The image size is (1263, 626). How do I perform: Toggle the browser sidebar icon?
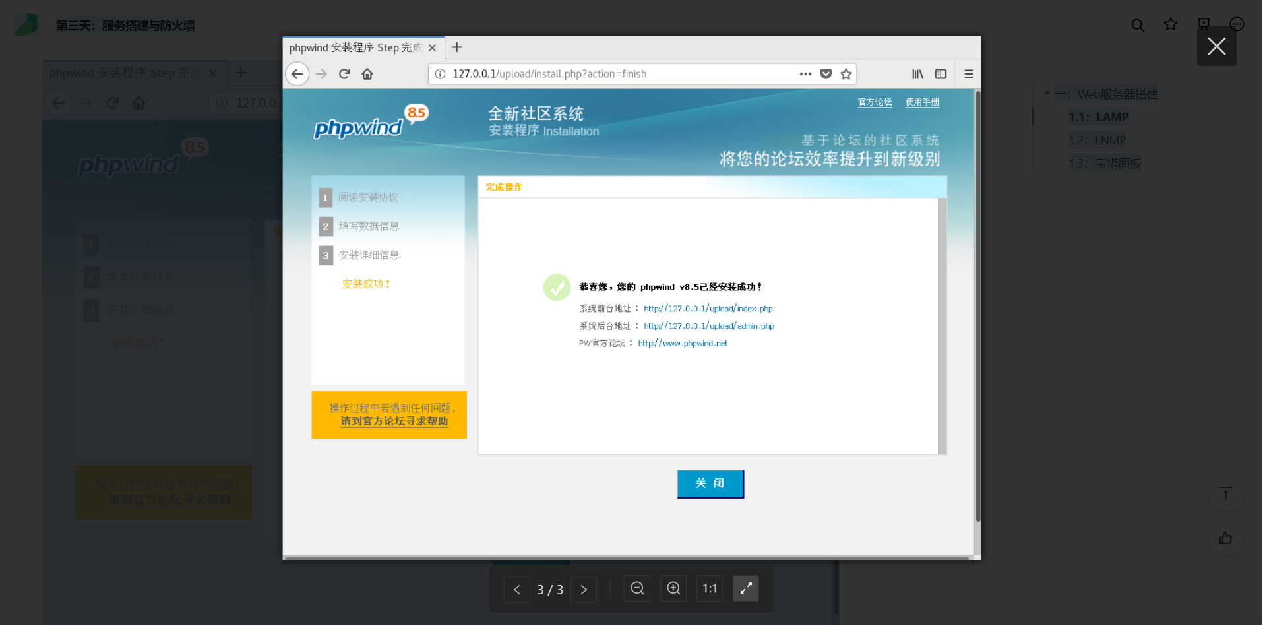pos(940,74)
